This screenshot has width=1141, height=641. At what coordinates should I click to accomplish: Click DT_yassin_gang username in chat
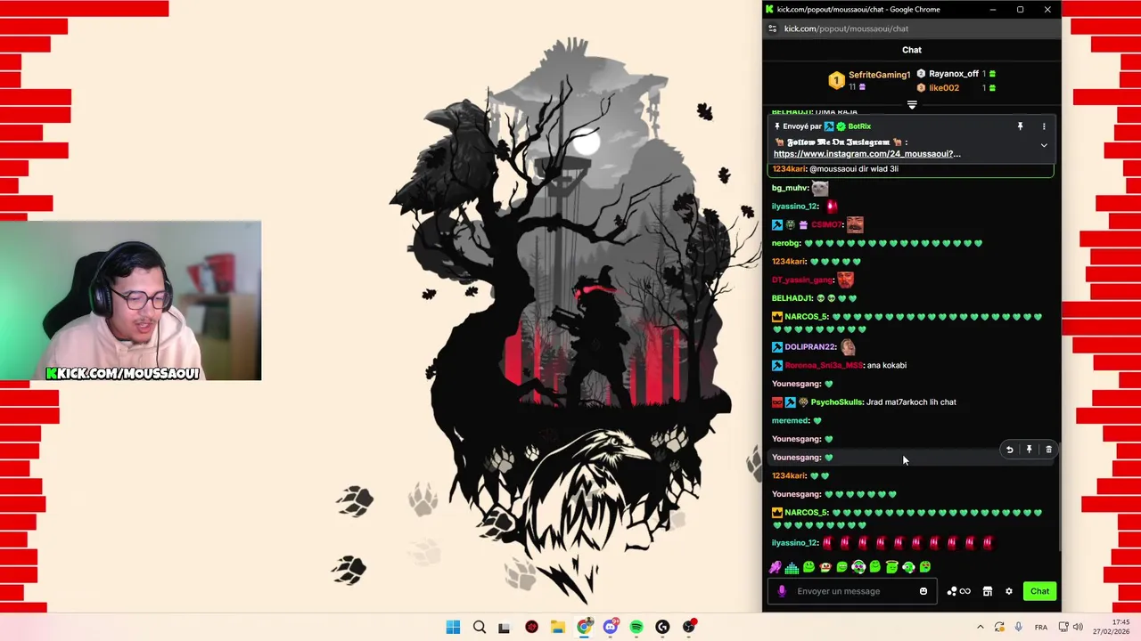tap(802, 280)
